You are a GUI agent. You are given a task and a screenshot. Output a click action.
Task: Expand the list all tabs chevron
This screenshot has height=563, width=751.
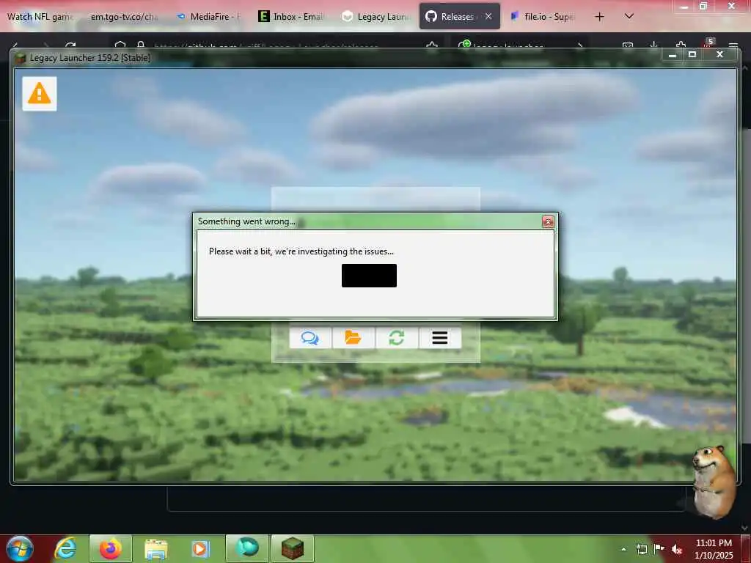[x=629, y=16]
